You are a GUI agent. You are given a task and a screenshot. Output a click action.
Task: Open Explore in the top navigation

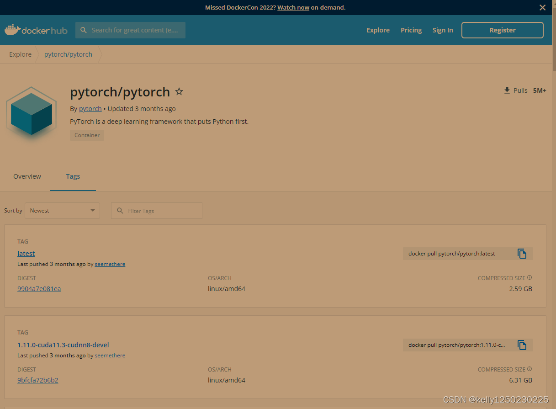378,30
